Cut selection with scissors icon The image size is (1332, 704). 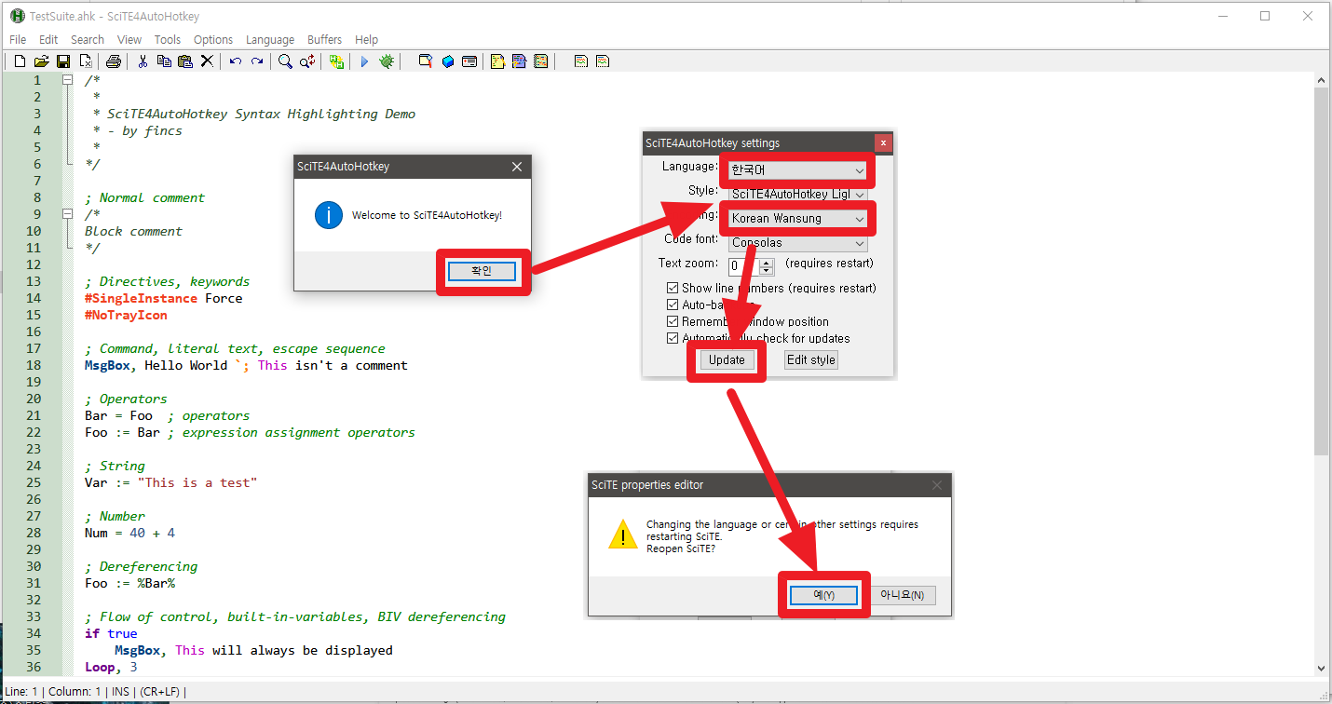[143, 61]
